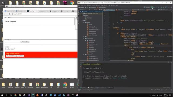Select index.html in the project tree
The height and width of the screenshot is (97, 173).
[x=89, y=19]
